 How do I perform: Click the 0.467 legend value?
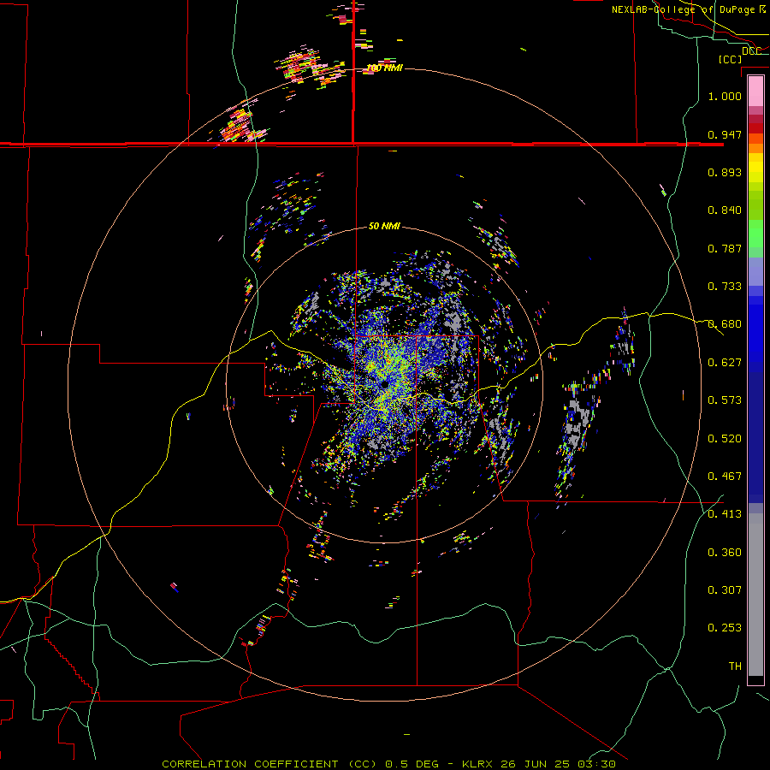pyautogui.click(x=725, y=477)
